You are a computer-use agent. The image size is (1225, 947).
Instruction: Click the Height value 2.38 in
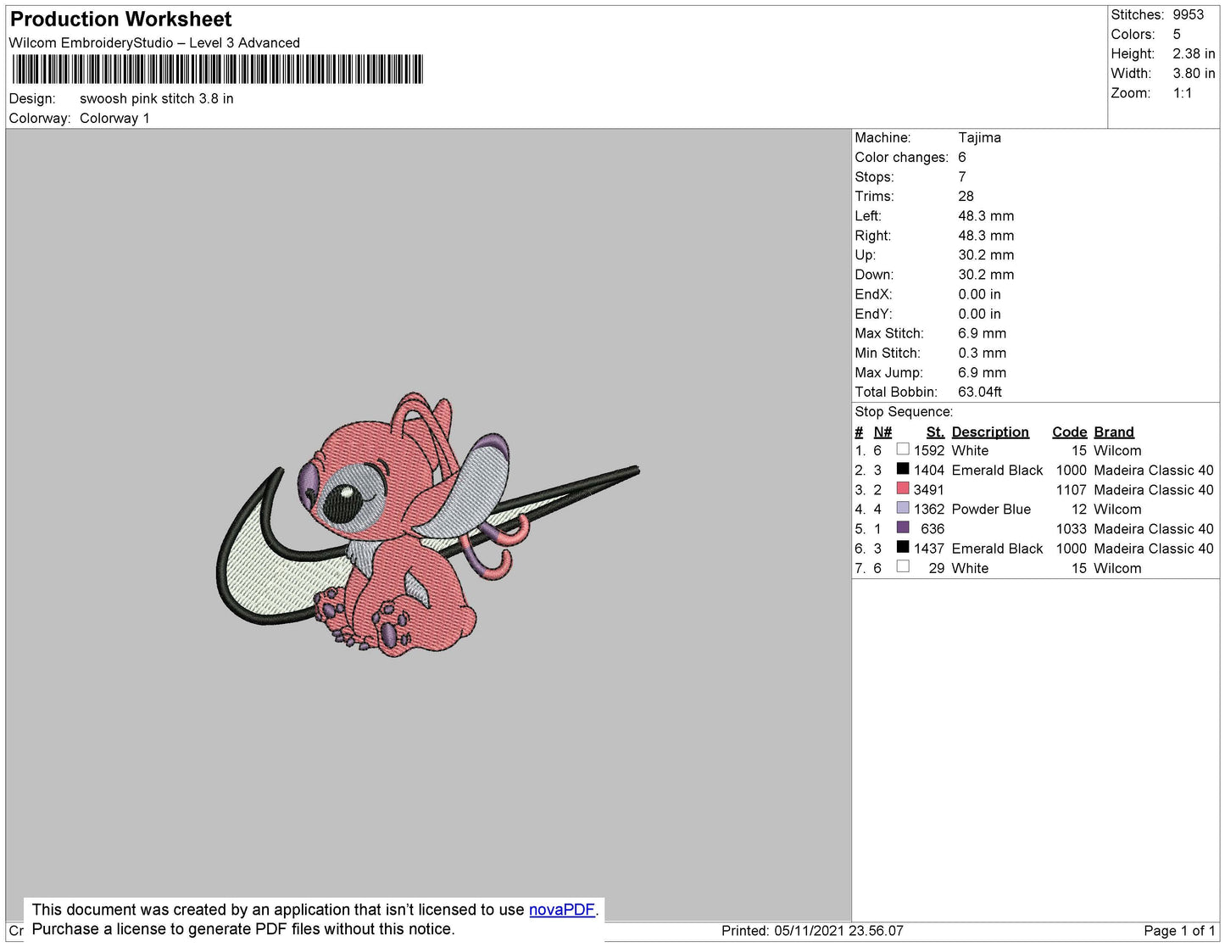pos(1194,53)
